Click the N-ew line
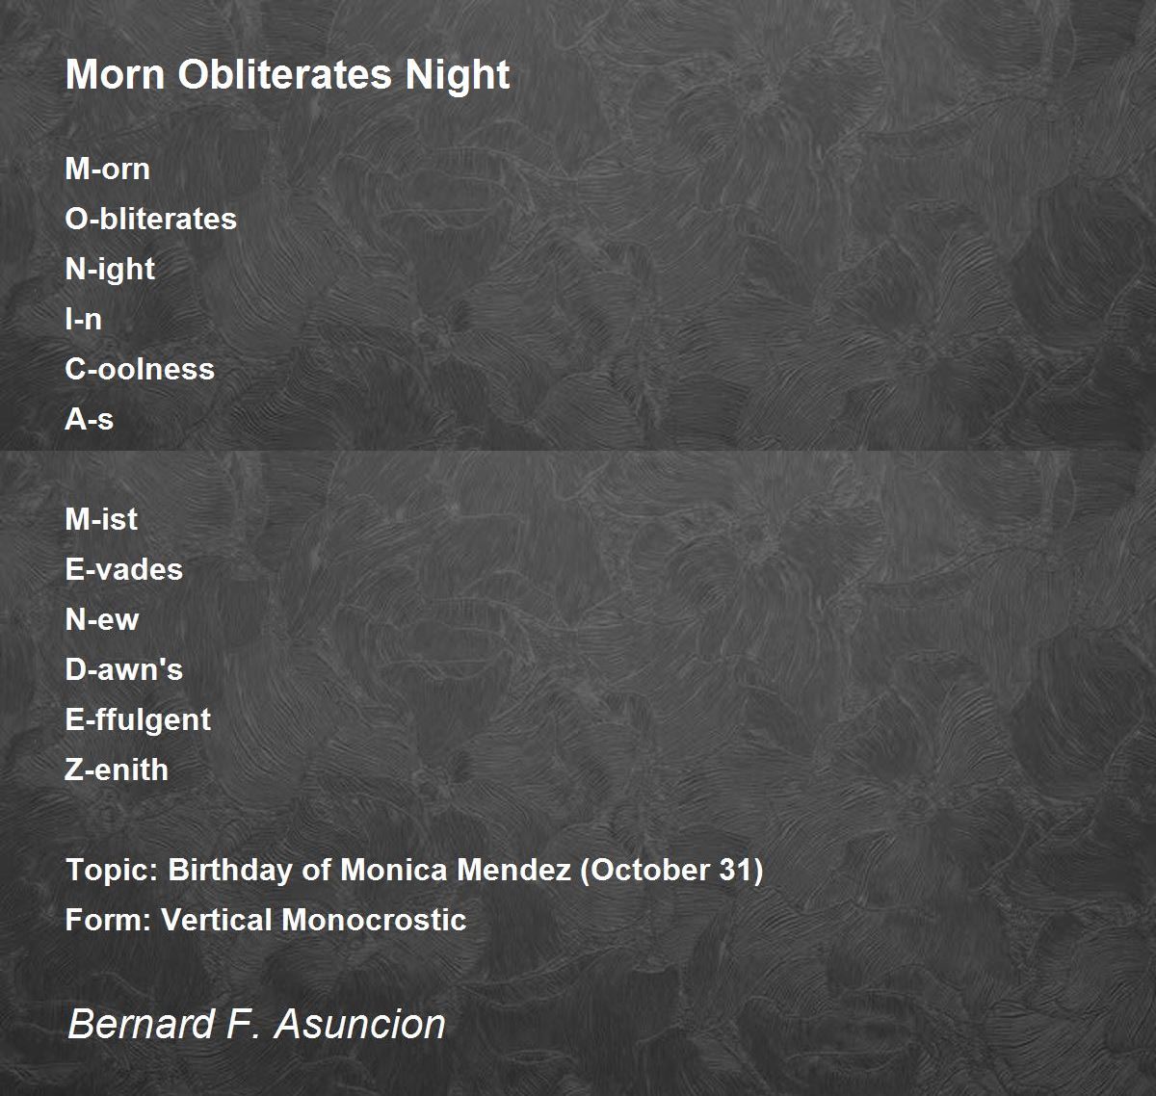1156x1096 pixels. click(x=101, y=620)
